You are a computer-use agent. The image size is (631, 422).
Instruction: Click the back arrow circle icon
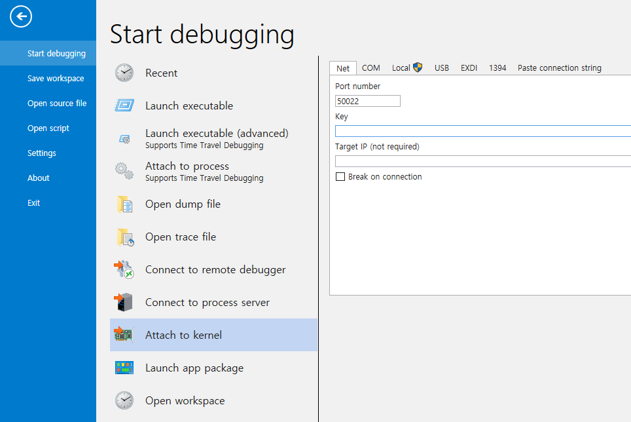coord(21,16)
